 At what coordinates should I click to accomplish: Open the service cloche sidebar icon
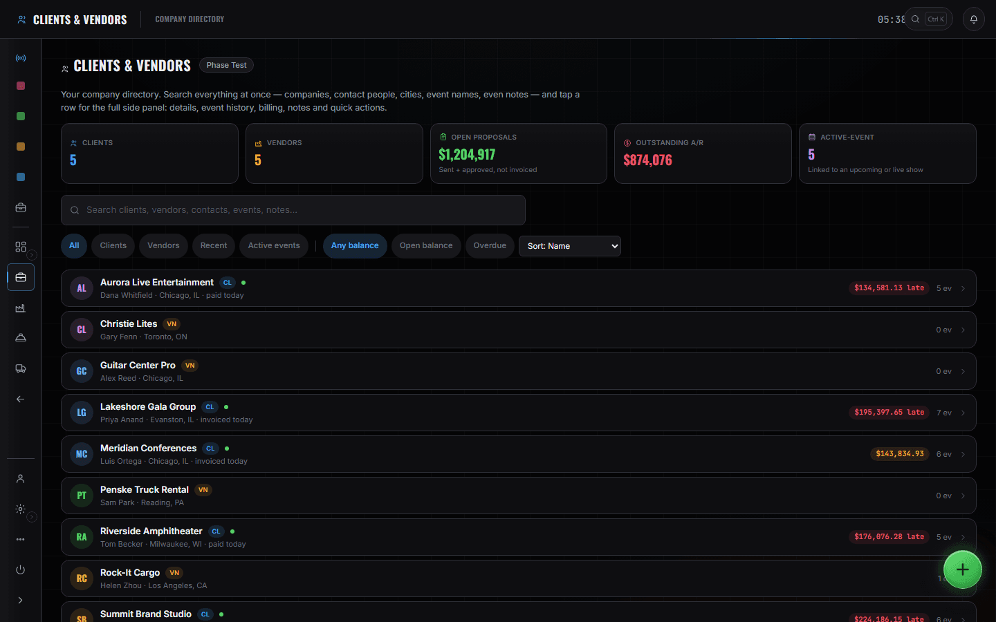pyautogui.click(x=21, y=338)
